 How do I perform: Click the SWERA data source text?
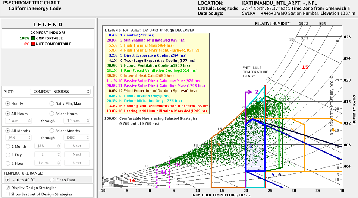point(249,13)
